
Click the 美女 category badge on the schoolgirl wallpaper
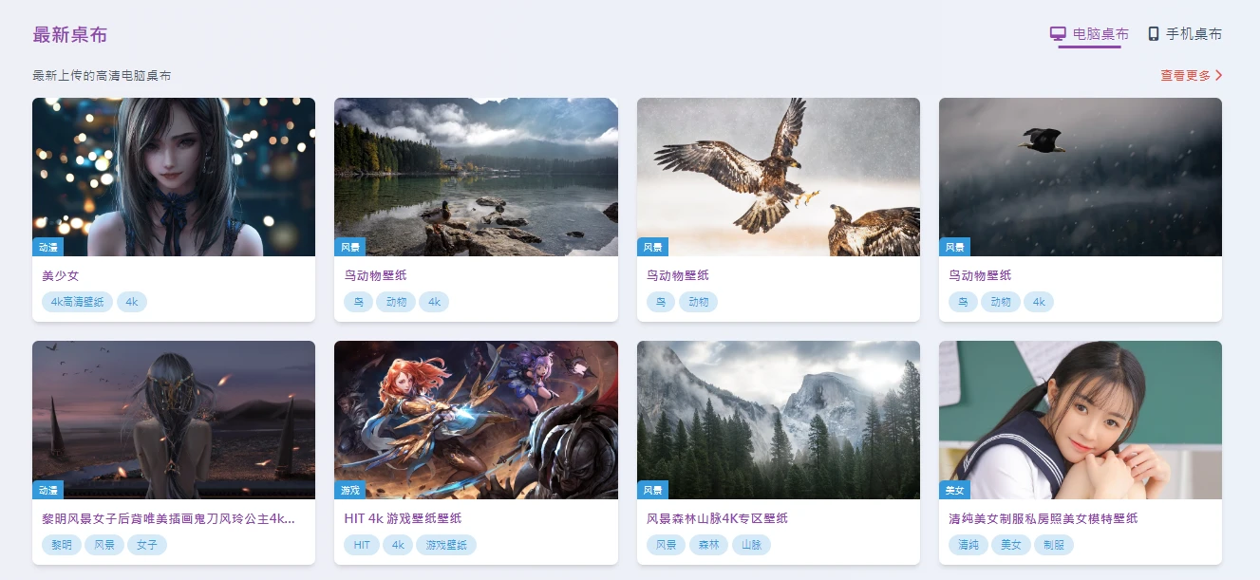tap(954, 490)
